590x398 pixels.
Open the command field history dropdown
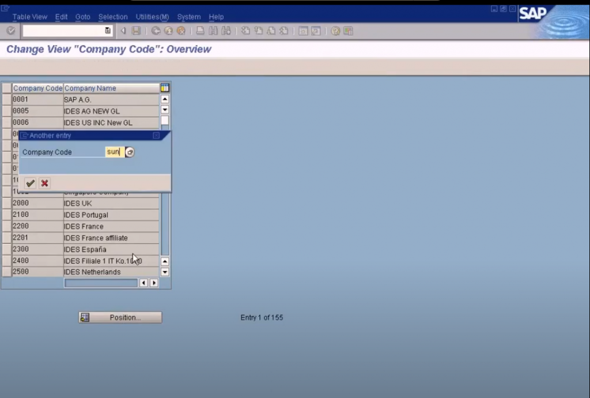pos(108,31)
